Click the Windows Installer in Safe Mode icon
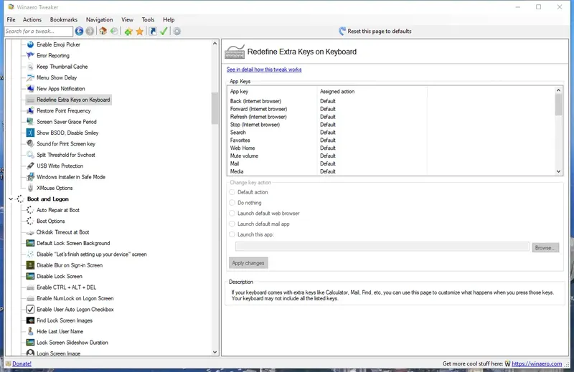The image size is (574, 372). click(30, 176)
